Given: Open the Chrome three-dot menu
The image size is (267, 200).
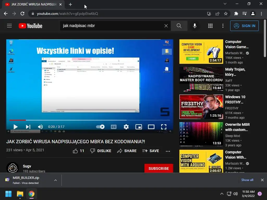Looking at the screenshot, I should (261, 14).
